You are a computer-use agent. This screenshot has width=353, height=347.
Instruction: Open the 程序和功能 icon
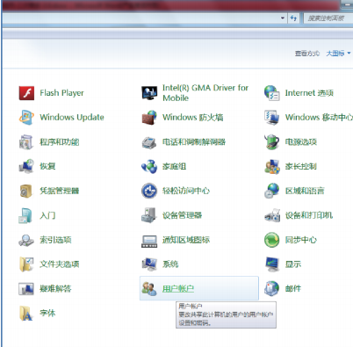26,142
